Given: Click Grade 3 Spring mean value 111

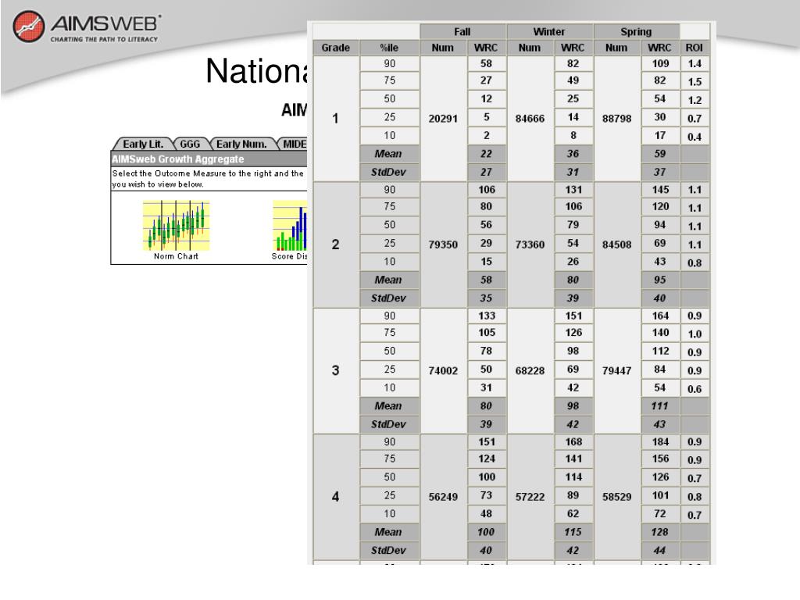Looking at the screenshot, I should [x=659, y=406].
